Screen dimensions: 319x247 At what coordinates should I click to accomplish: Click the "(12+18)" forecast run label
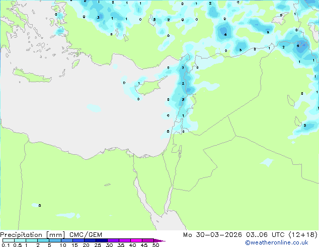(303, 235)
